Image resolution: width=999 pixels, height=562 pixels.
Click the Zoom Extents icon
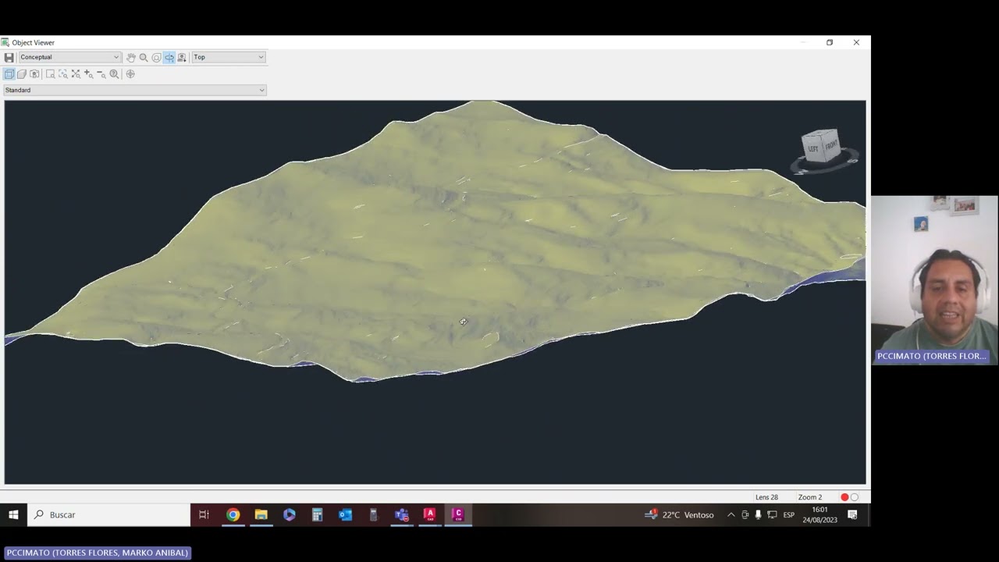pyautogui.click(x=76, y=73)
